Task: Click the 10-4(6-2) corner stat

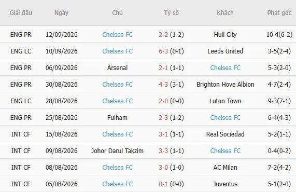Action: (279, 35)
